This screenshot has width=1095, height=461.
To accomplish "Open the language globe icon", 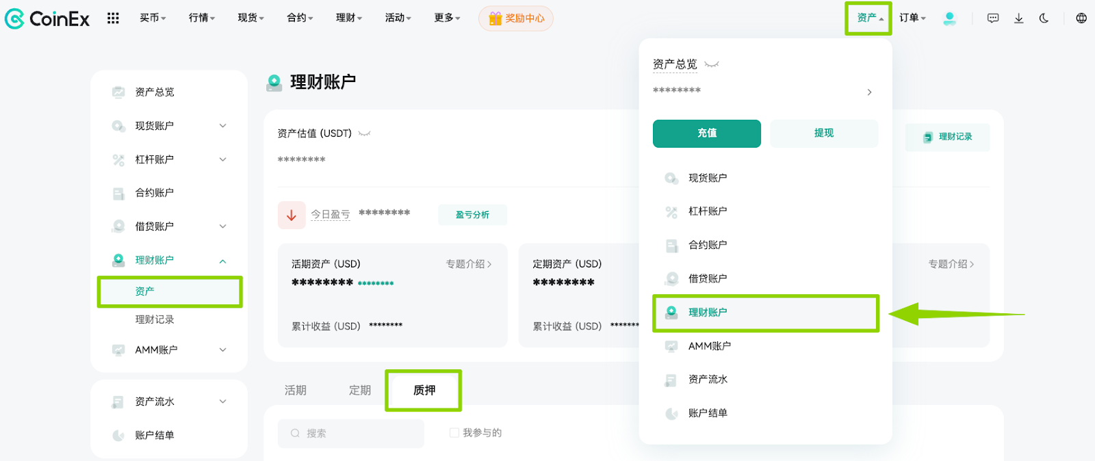I will pos(1081,18).
